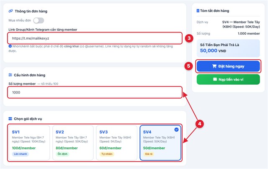Click the server icon beside Chọn gói dịch vụ
Screen dimensions: 268x169
[x=10, y=119]
